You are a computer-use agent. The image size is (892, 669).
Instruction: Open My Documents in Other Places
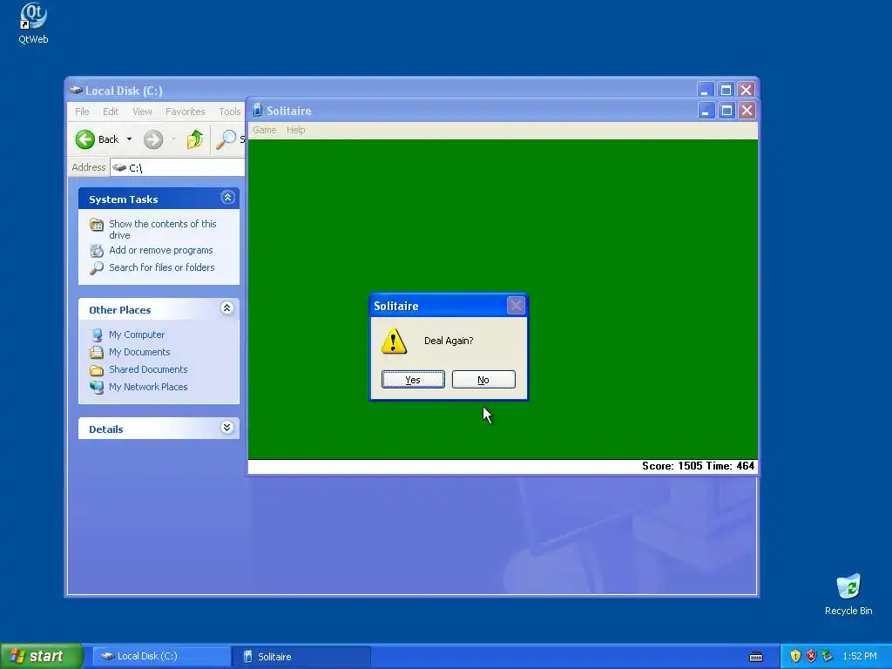[139, 352]
